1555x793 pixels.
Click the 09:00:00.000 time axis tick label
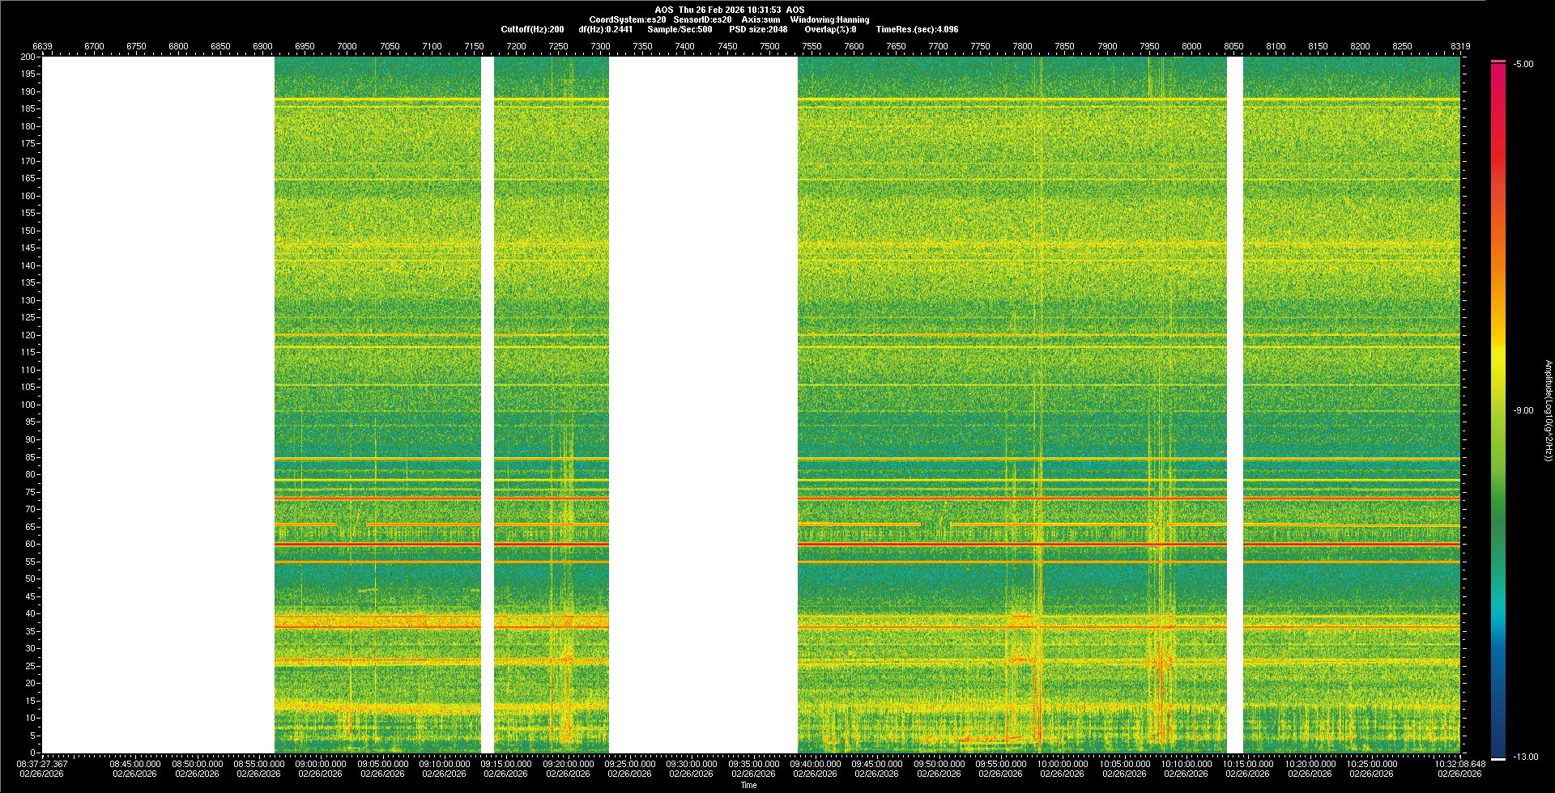[x=320, y=764]
